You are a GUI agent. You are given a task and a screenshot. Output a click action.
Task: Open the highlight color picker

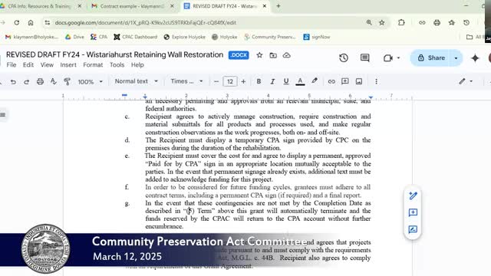coord(315,81)
